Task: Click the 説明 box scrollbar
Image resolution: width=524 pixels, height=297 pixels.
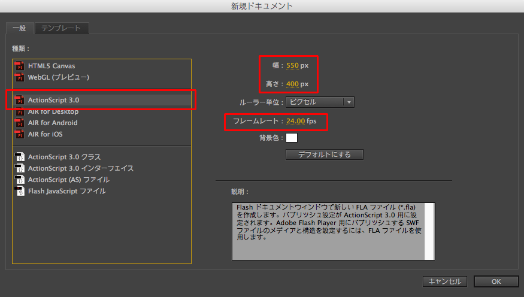Action: pyautogui.click(x=429, y=231)
